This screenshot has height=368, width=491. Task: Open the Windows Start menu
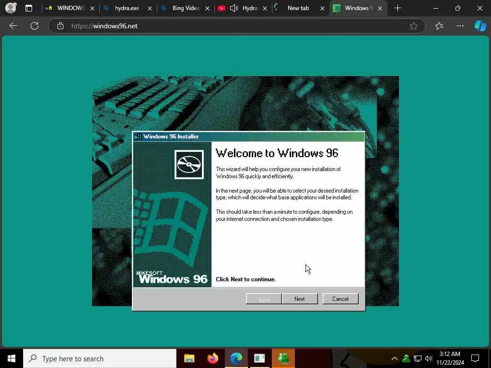point(12,358)
